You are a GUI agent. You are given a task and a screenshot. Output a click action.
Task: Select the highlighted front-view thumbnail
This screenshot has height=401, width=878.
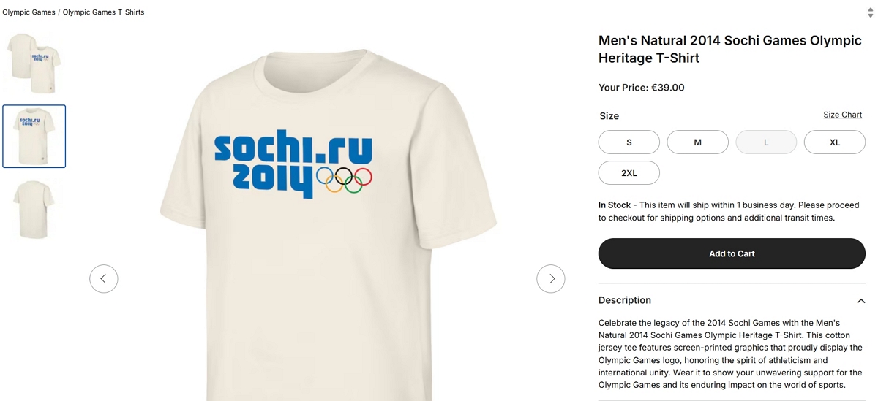click(34, 137)
